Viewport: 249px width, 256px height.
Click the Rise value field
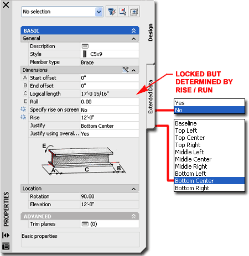[110, 117]
